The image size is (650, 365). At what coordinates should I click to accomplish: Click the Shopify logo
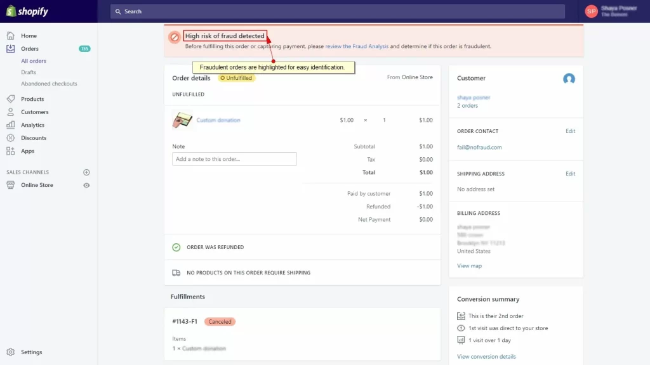27,11
